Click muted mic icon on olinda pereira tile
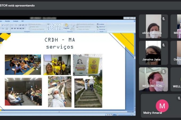 click(x=164, y=19)
